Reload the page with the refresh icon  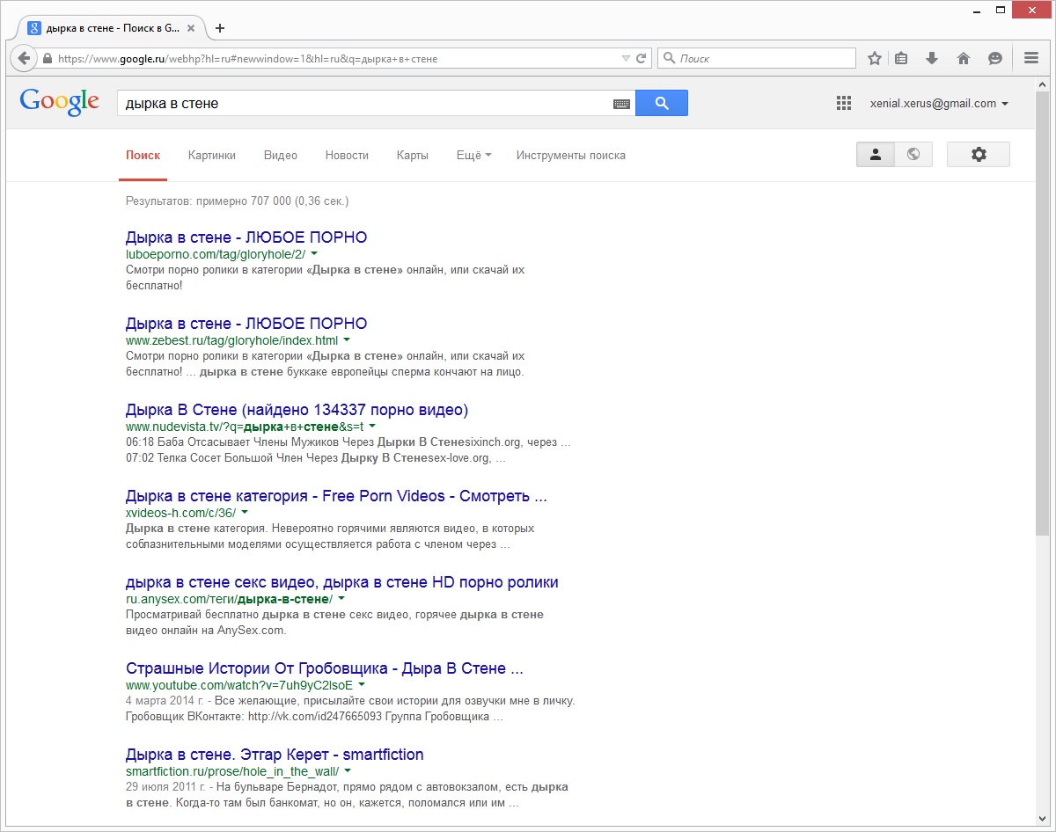pos(642,59)
